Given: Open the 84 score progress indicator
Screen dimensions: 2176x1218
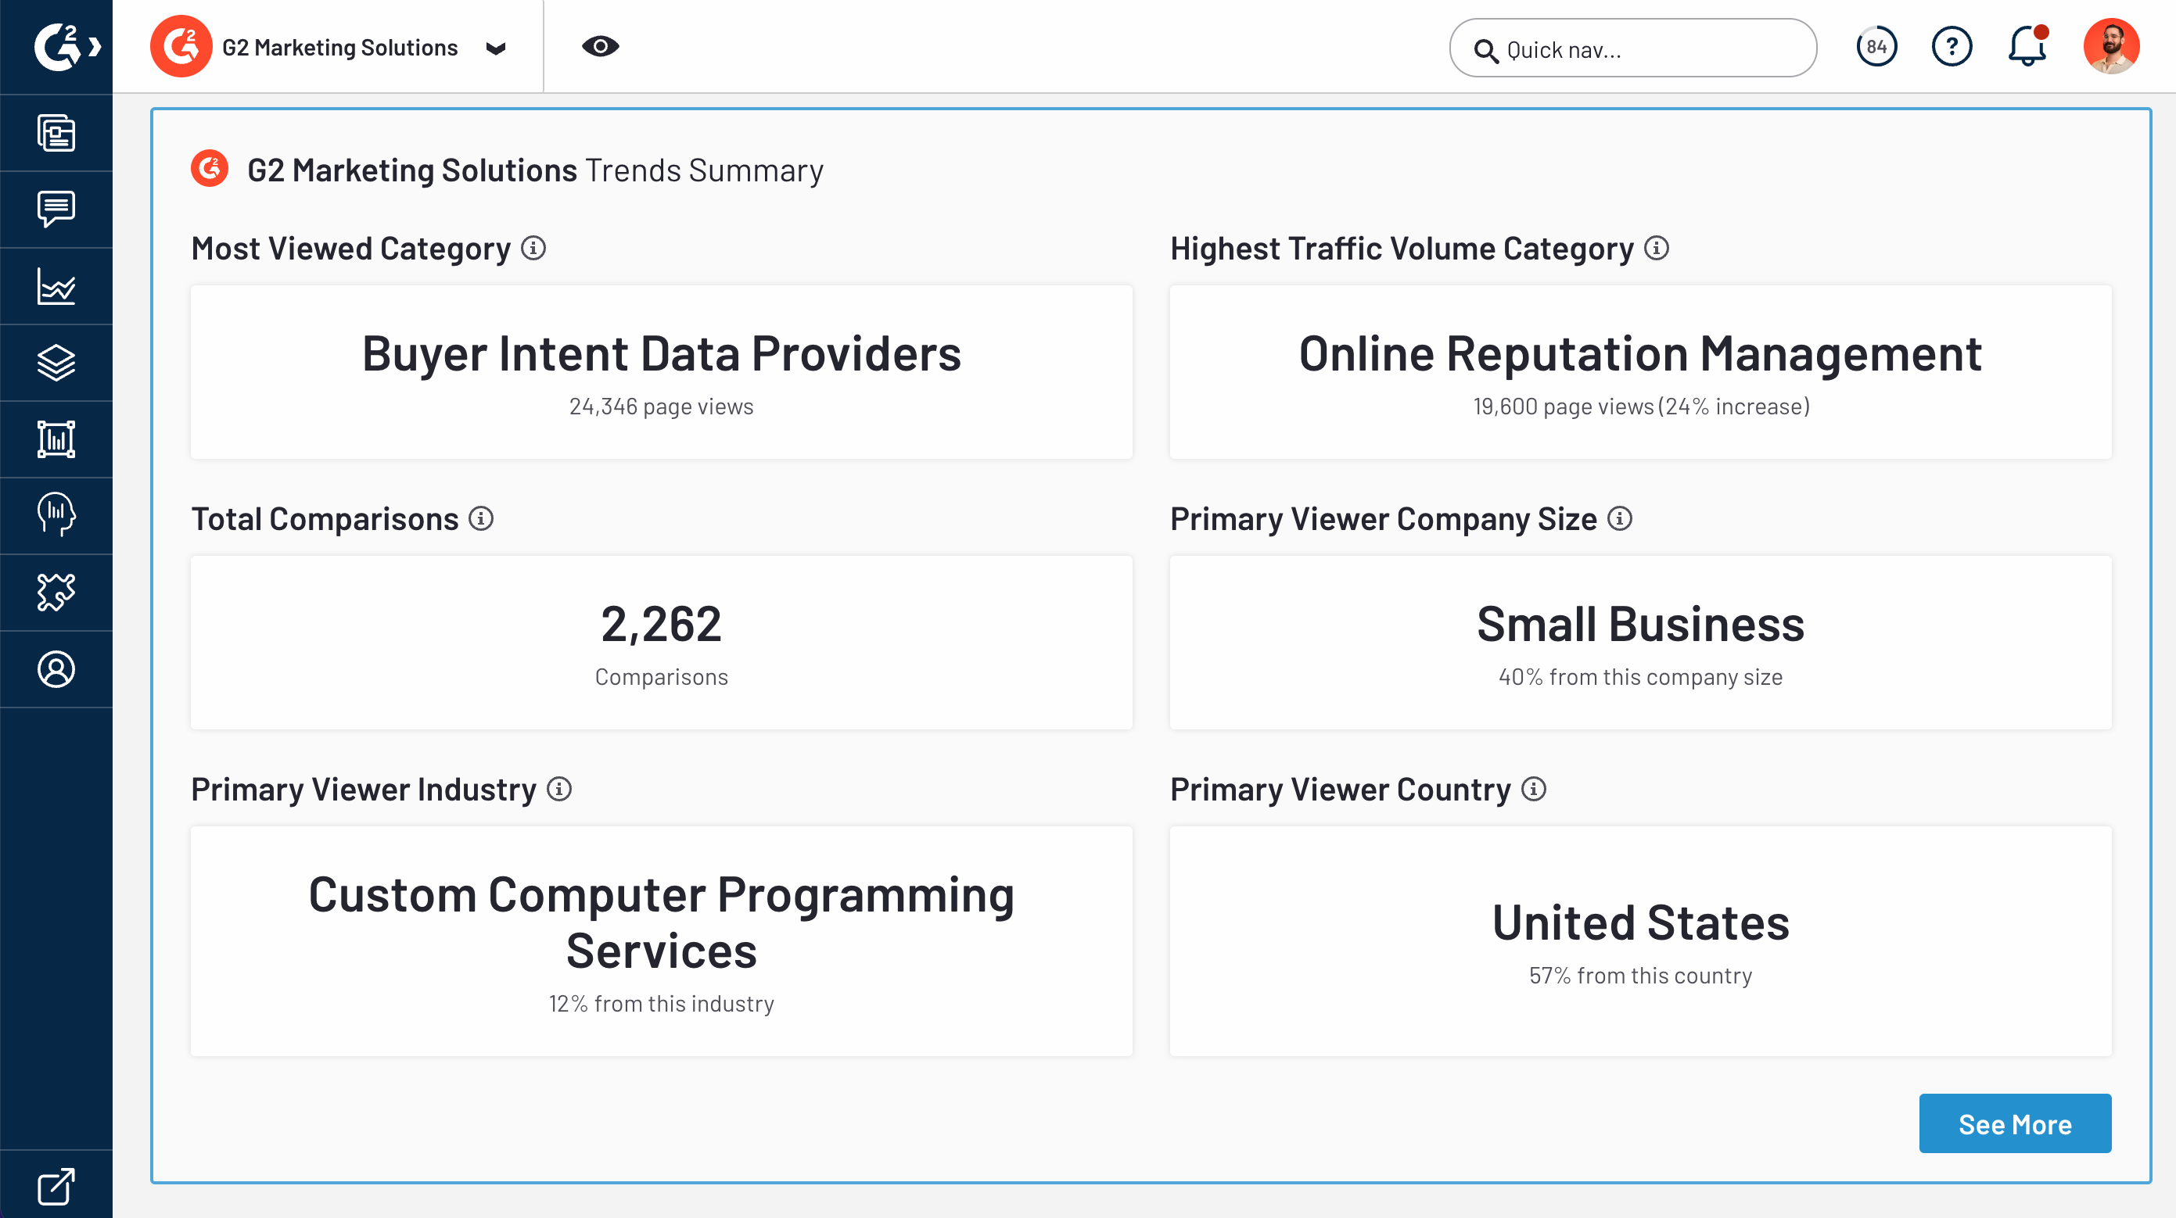Looking at the screenshot, I should [x=1876, y=46].
